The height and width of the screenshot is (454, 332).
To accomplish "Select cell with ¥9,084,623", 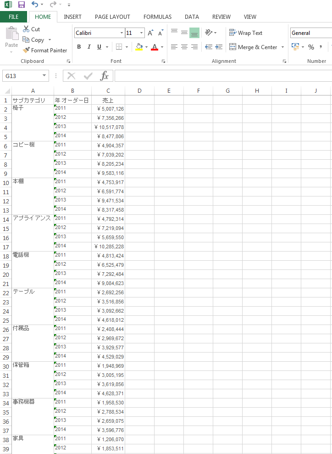I will click(108, 283).
